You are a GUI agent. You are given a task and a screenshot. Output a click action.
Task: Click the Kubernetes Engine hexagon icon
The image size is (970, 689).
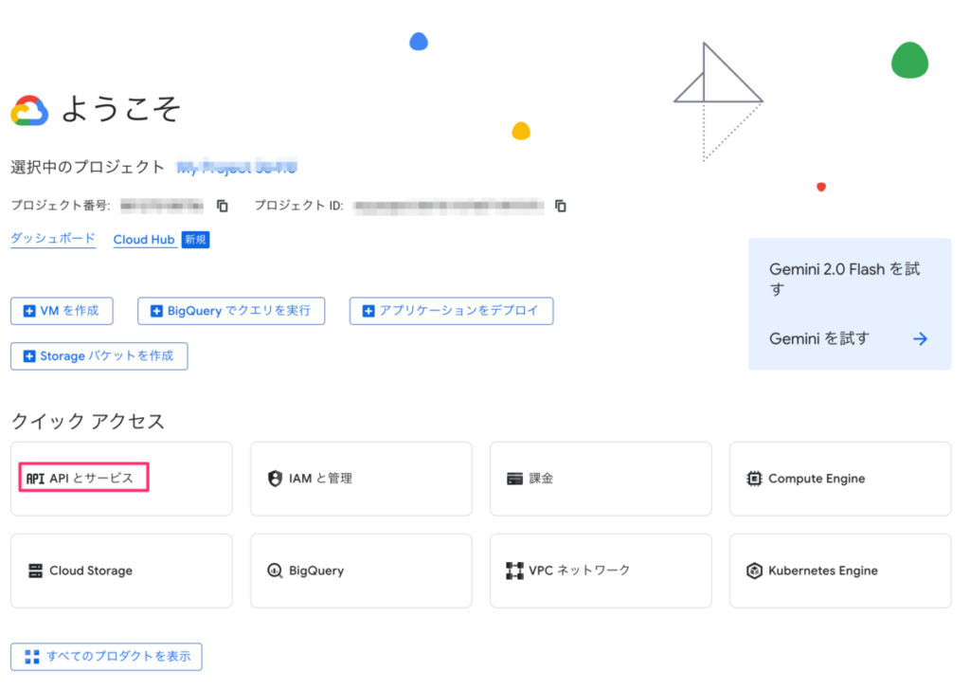click(x=754, y=571)
